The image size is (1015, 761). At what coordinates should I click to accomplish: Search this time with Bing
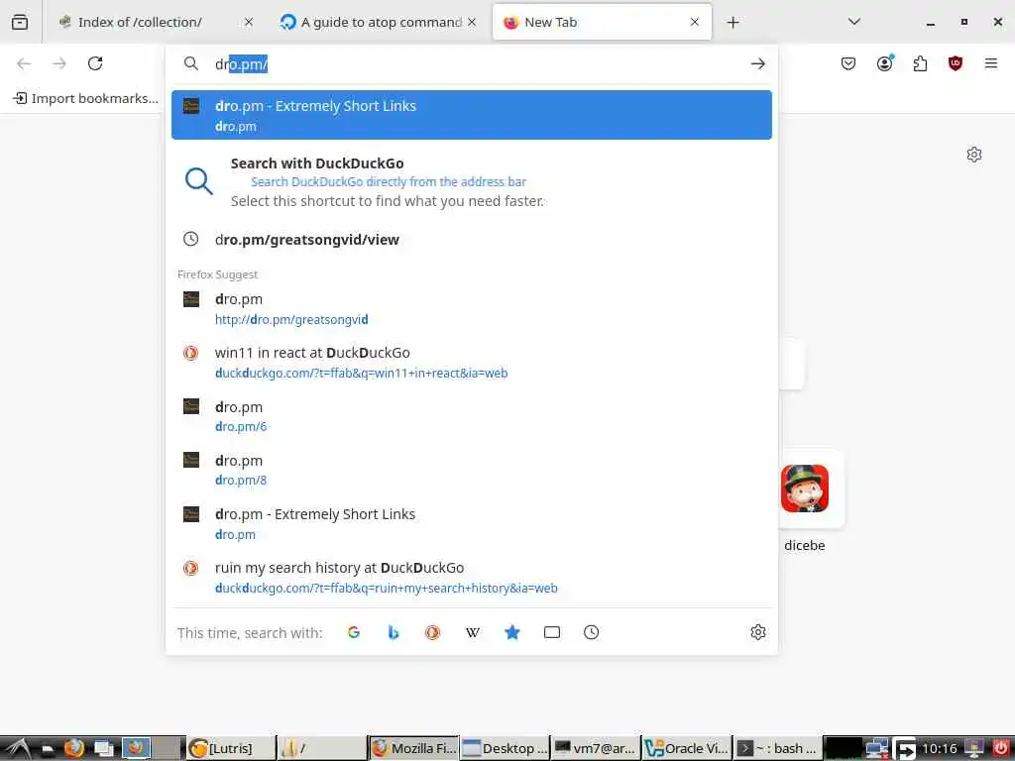393,632
